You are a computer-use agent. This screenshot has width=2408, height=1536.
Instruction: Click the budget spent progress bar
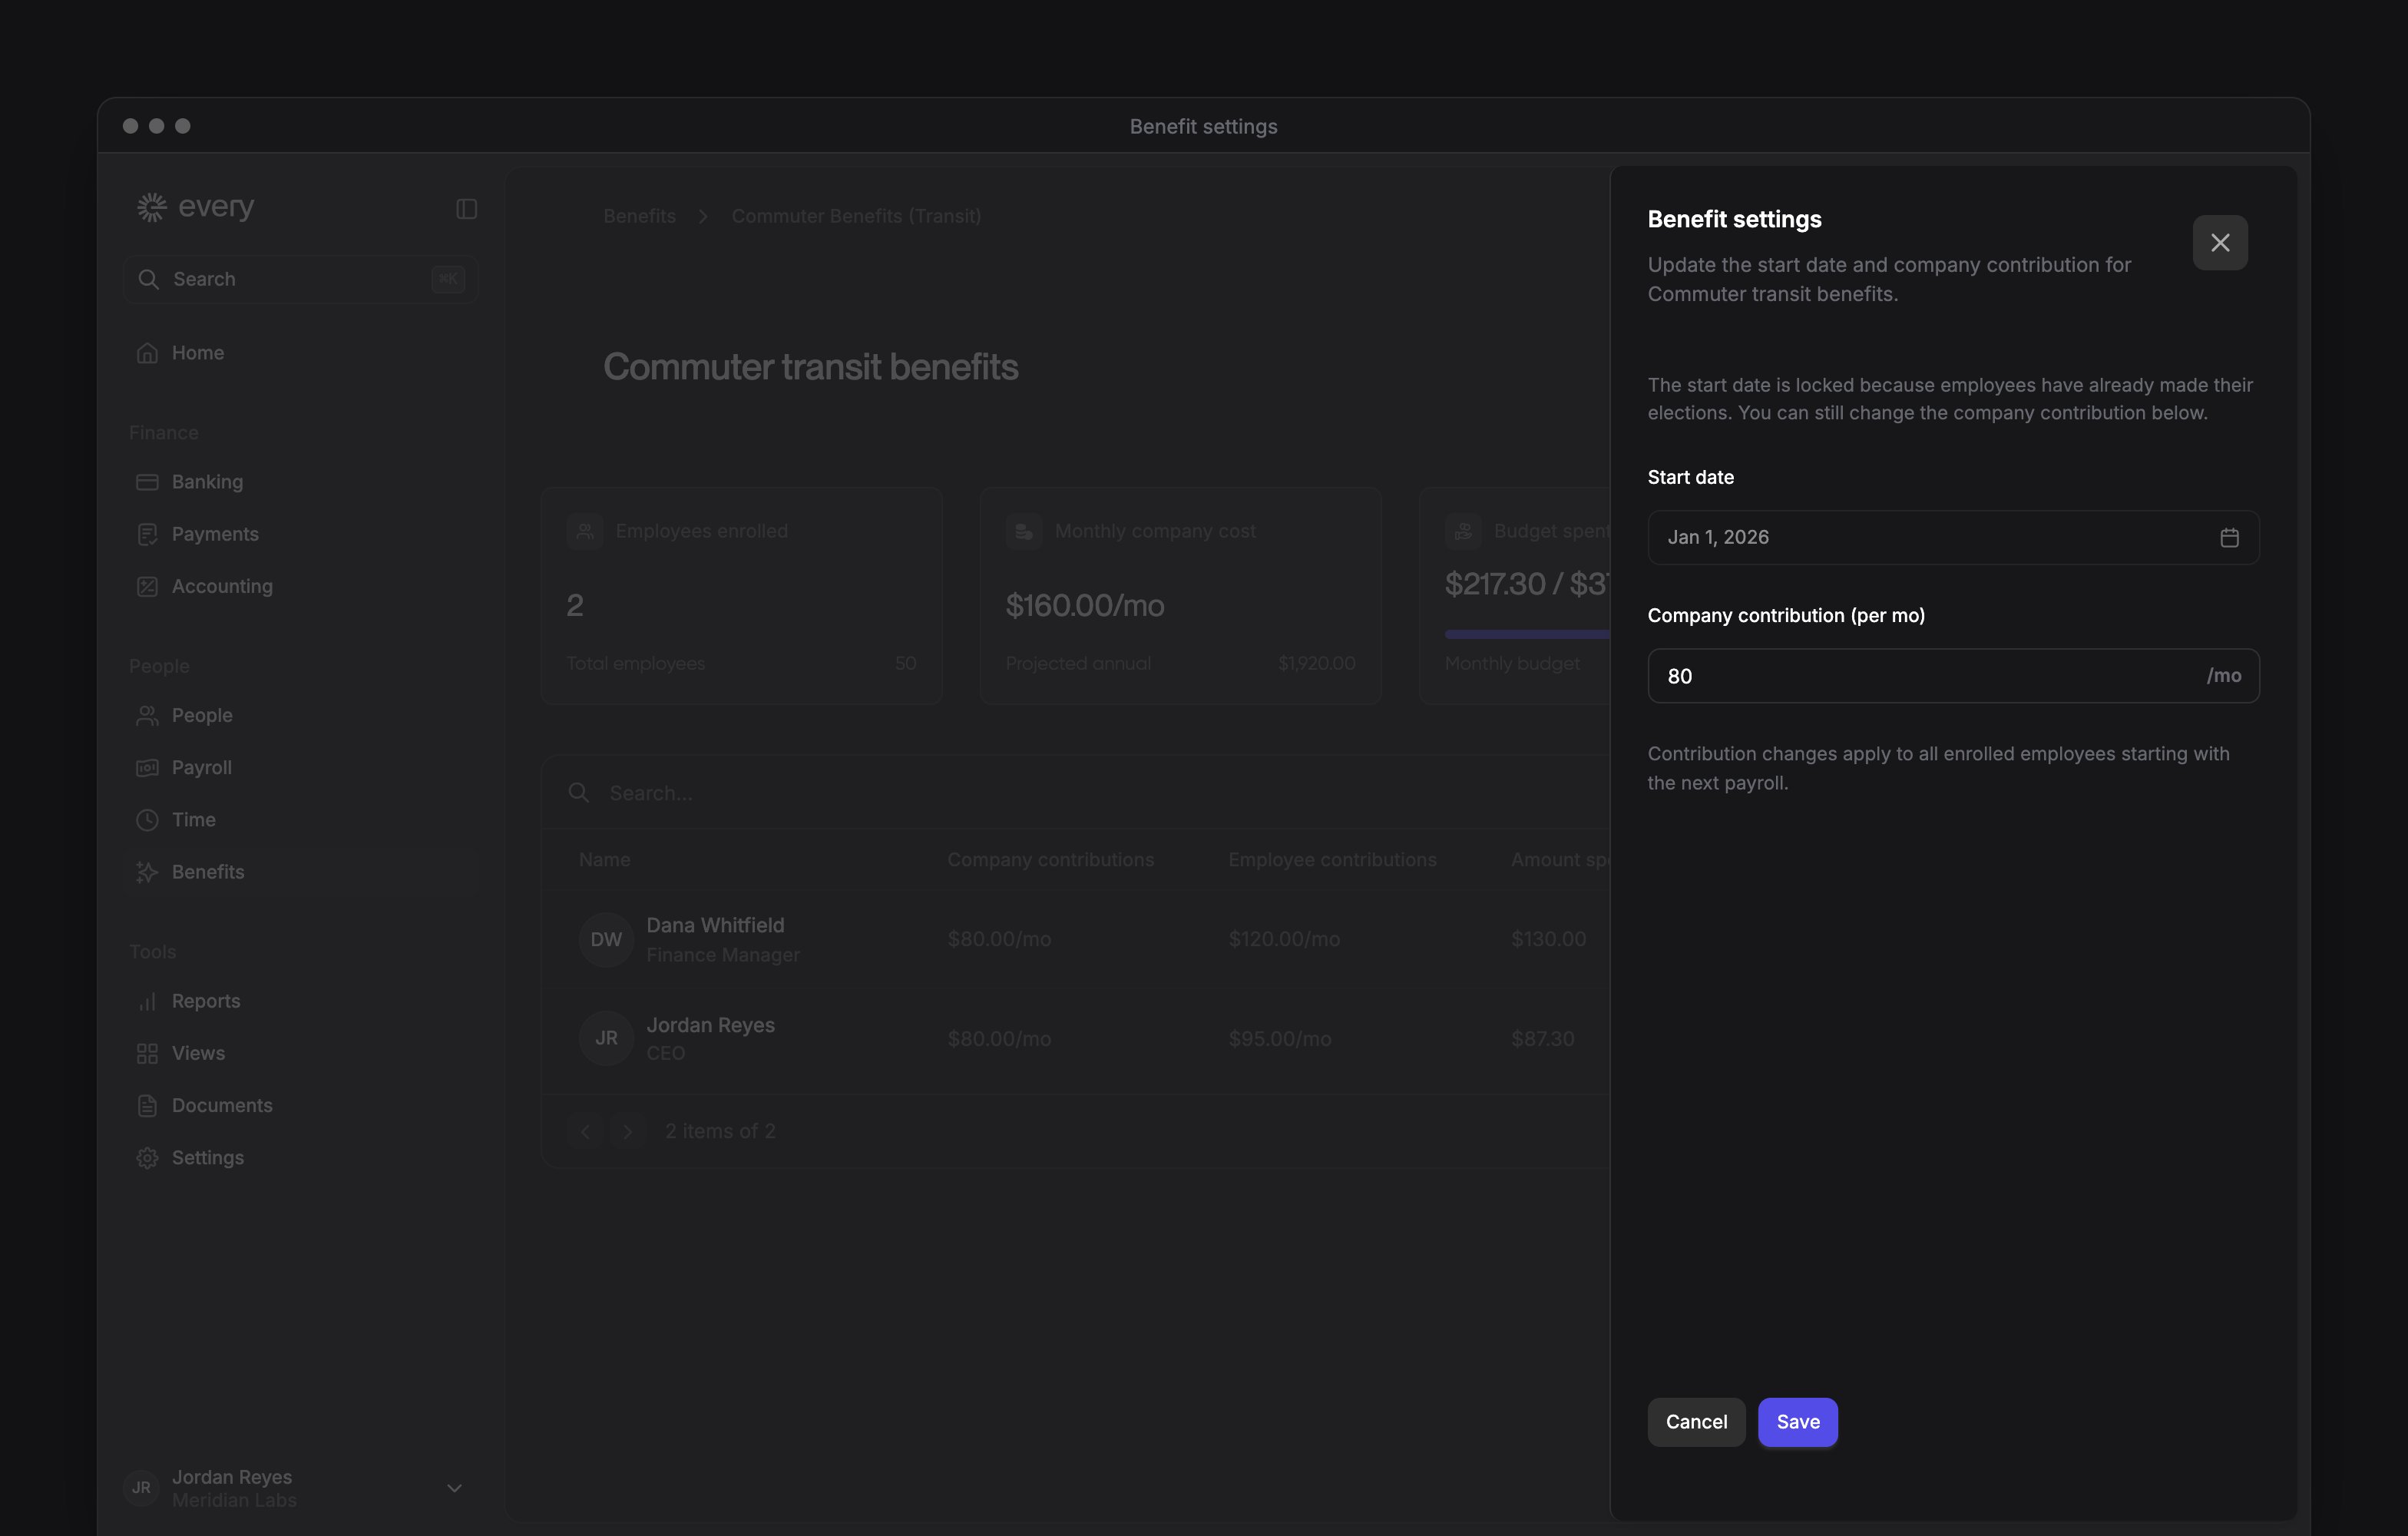tap(1527, 634)
